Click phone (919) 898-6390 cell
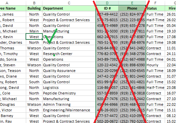The width and height of the screenshot is (176, 123). coord(132,65)
